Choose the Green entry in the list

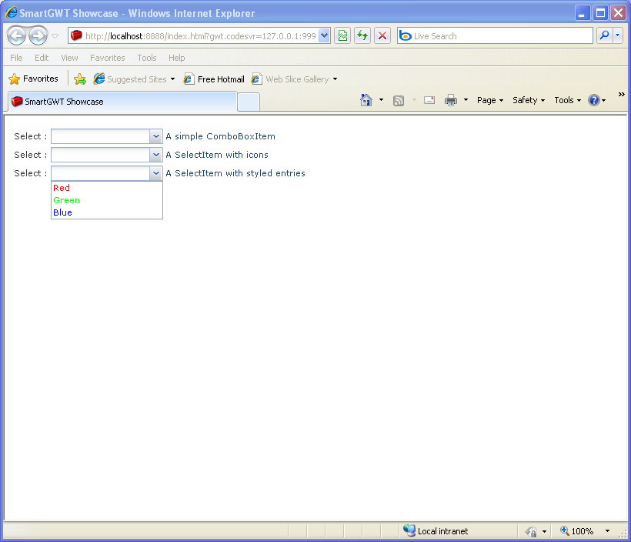pos(107,200)
